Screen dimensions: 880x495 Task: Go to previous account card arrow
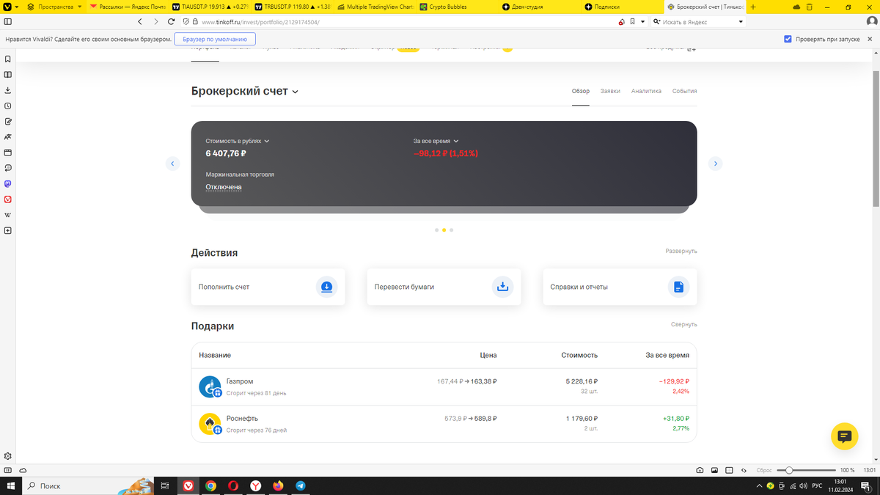[172, 164]
